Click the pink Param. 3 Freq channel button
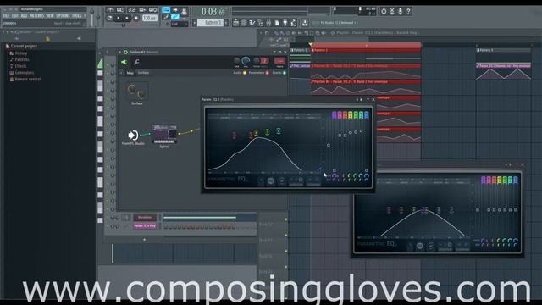542x305 pixels. coord(145,226)
